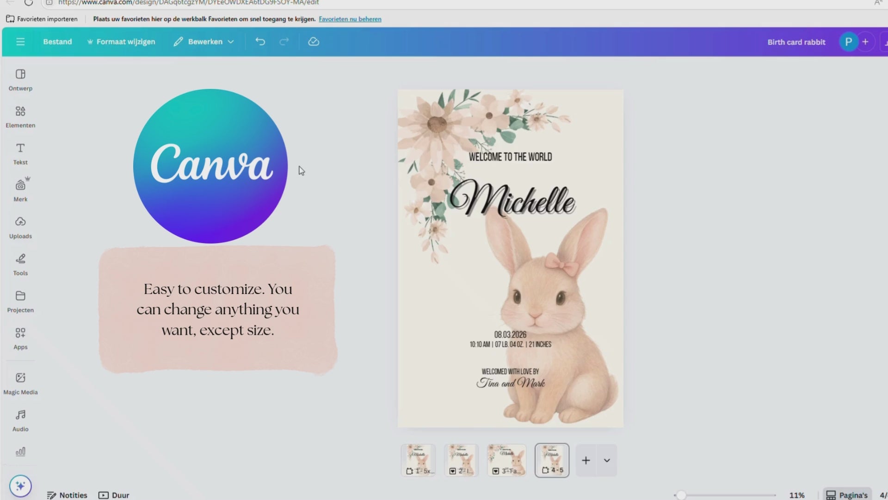The height and width of the screenshot is (500, 888).
Task: Reload the browser page
Action: click(x=29, y=2)
